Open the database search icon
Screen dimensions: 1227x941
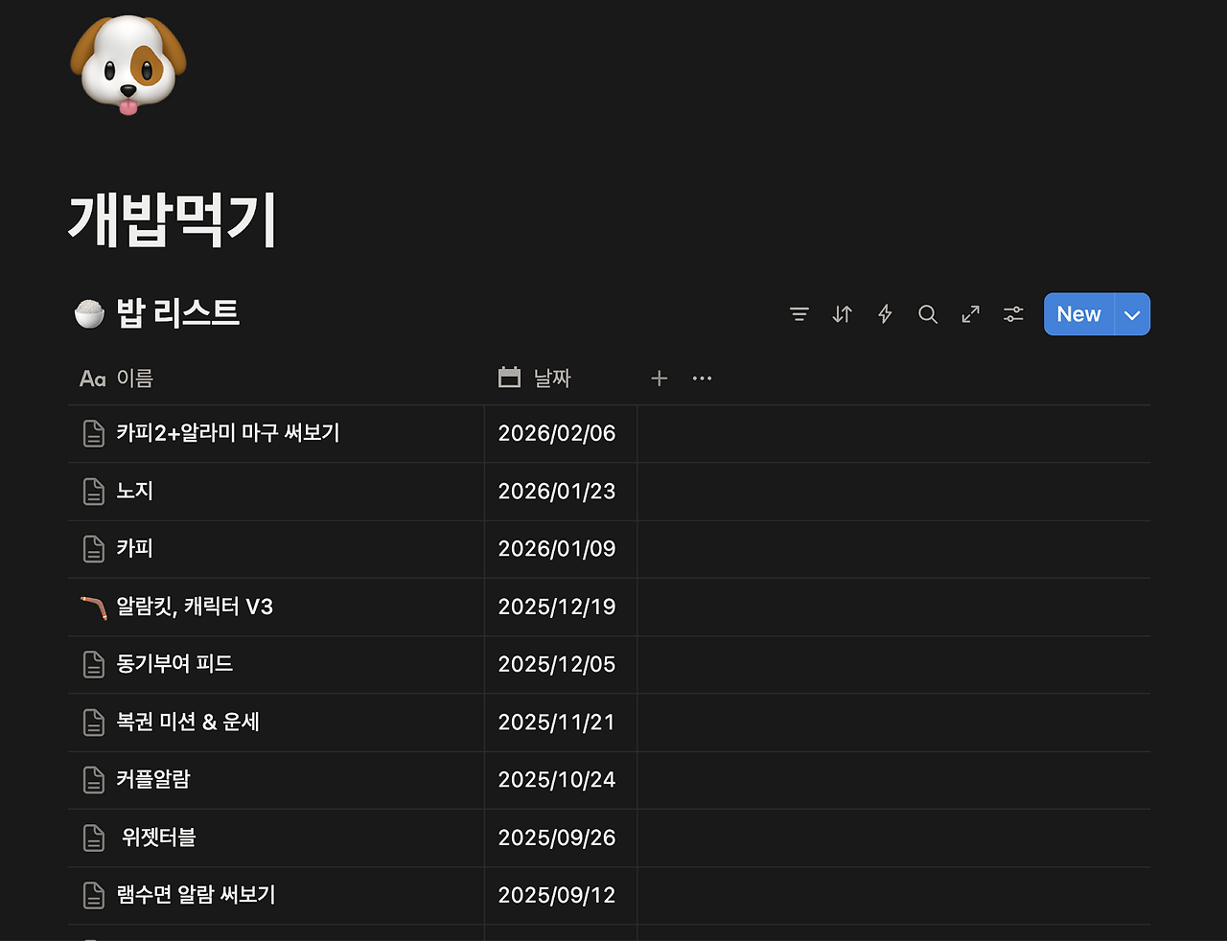(927, 313)
